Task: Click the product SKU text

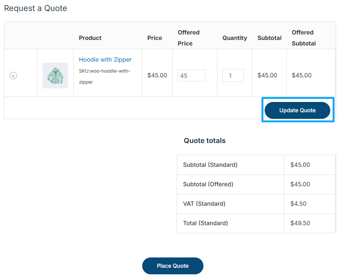Action: tap(104, 76)
